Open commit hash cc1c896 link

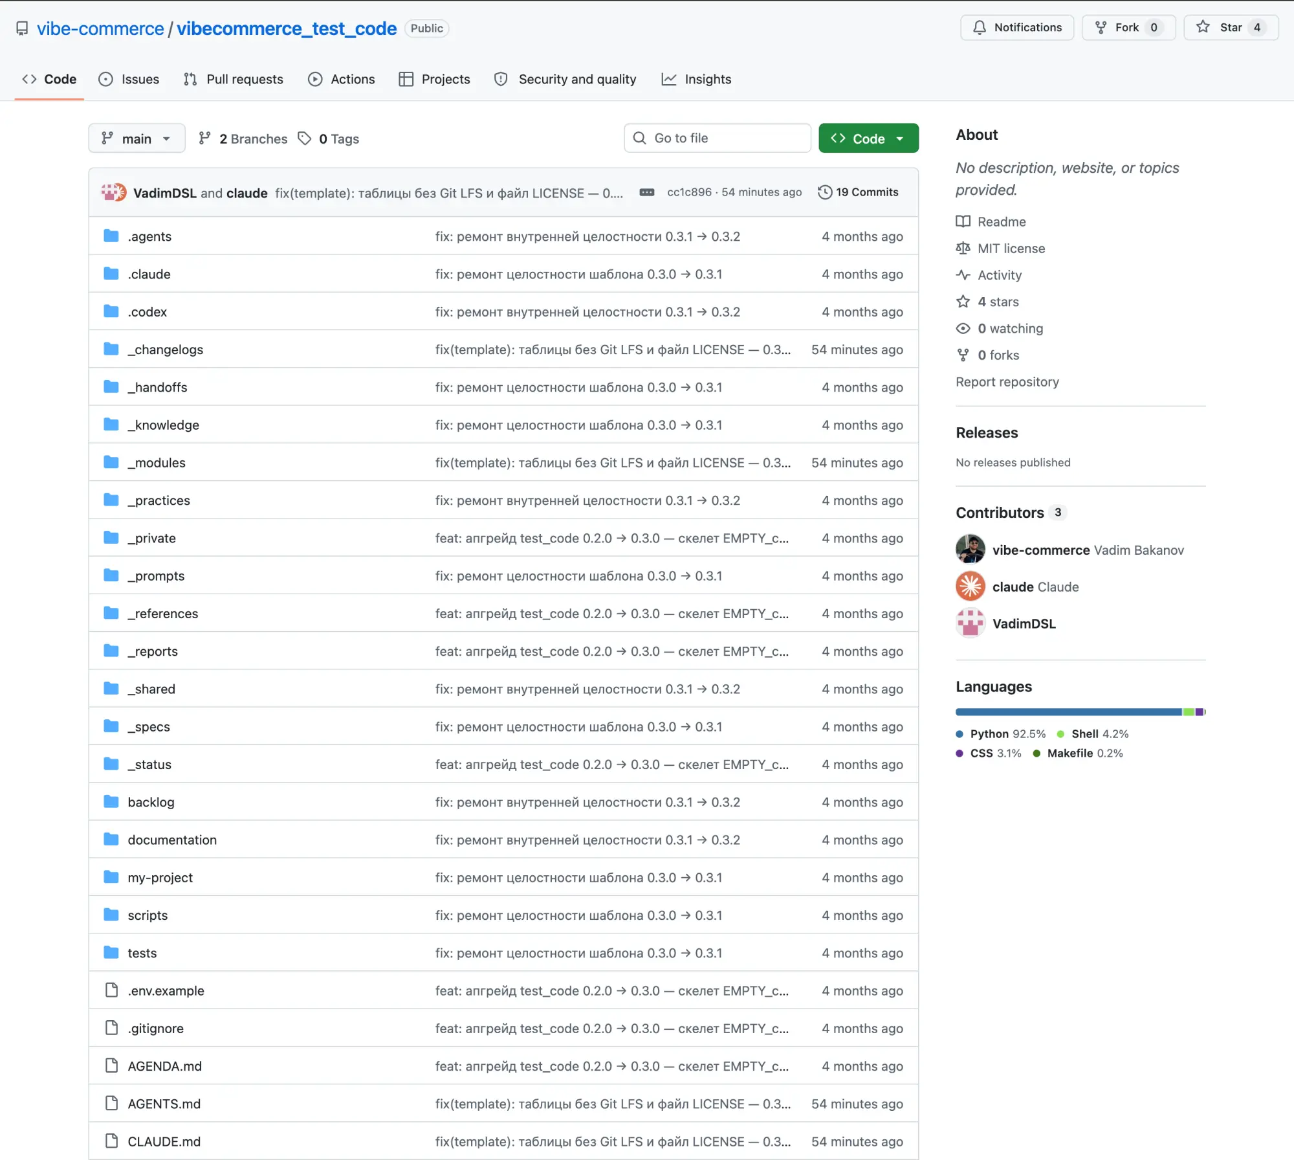tap(689, 192)
